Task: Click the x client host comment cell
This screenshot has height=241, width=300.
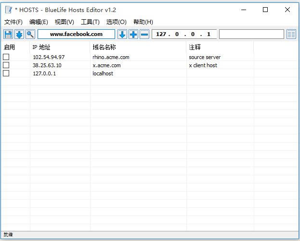Action: coord(203,65)
